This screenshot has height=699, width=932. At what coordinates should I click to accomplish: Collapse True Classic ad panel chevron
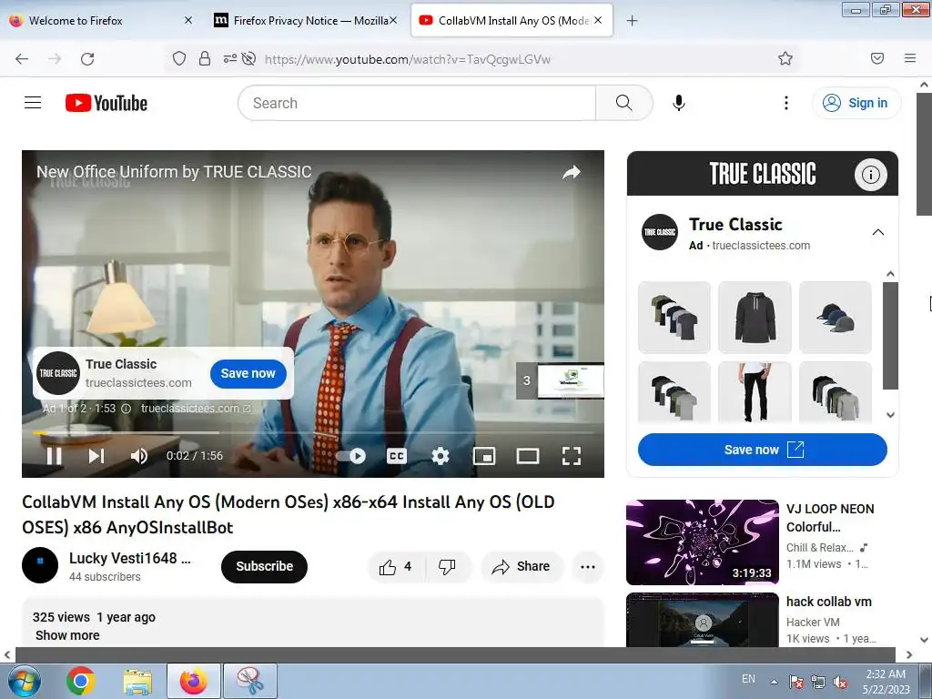pos(878,232)
